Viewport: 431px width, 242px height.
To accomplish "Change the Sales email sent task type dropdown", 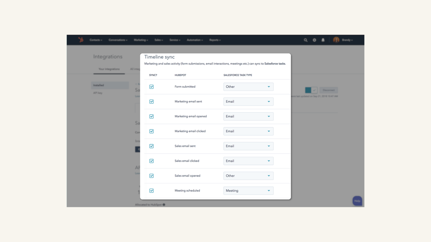I will (248, 146).
